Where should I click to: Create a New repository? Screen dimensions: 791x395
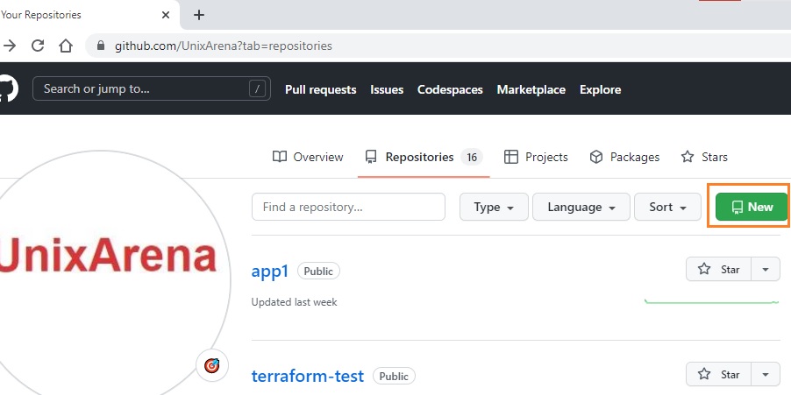pyautogui.click(x=752, y=207)
